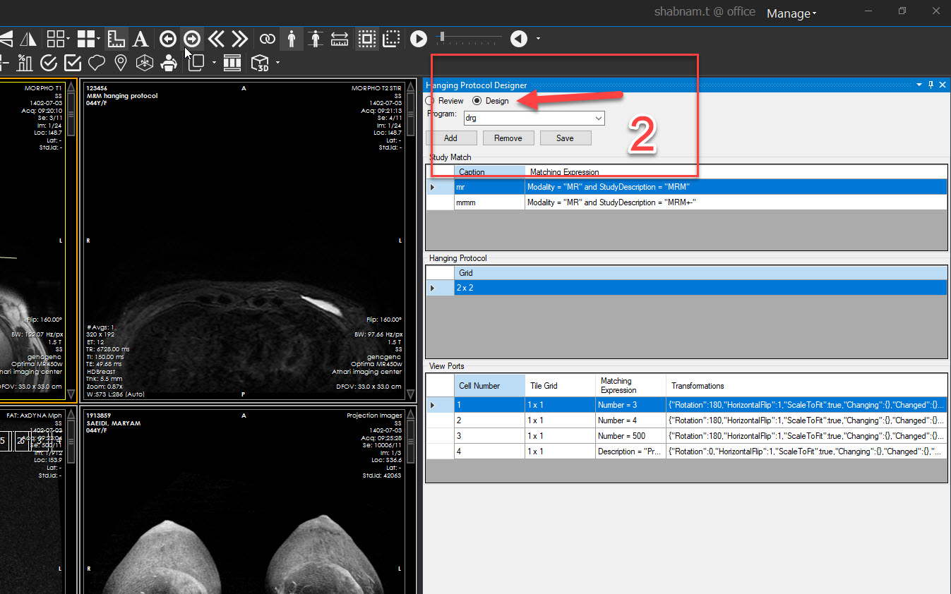951x594 pixels.
Task: Open the 3D cube tool
Action: tap(260, 63)
